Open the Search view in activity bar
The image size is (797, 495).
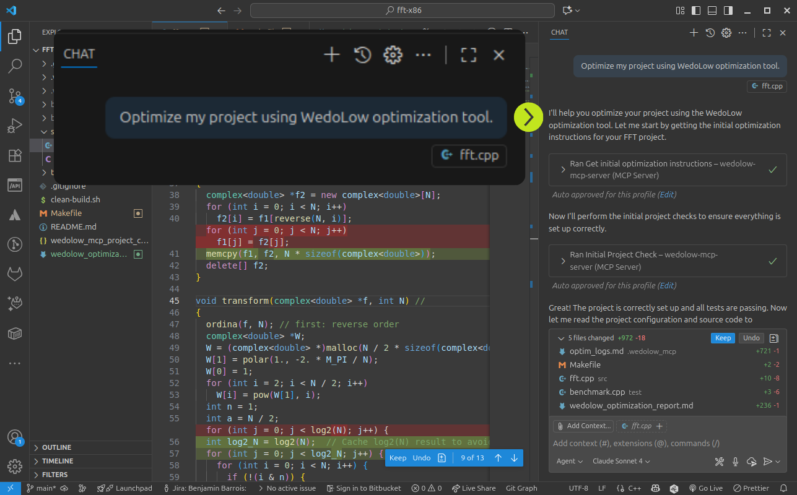[x=15, y=66]
